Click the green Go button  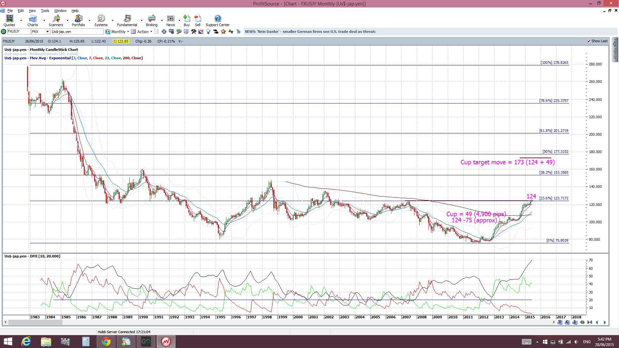pos(4,32)
